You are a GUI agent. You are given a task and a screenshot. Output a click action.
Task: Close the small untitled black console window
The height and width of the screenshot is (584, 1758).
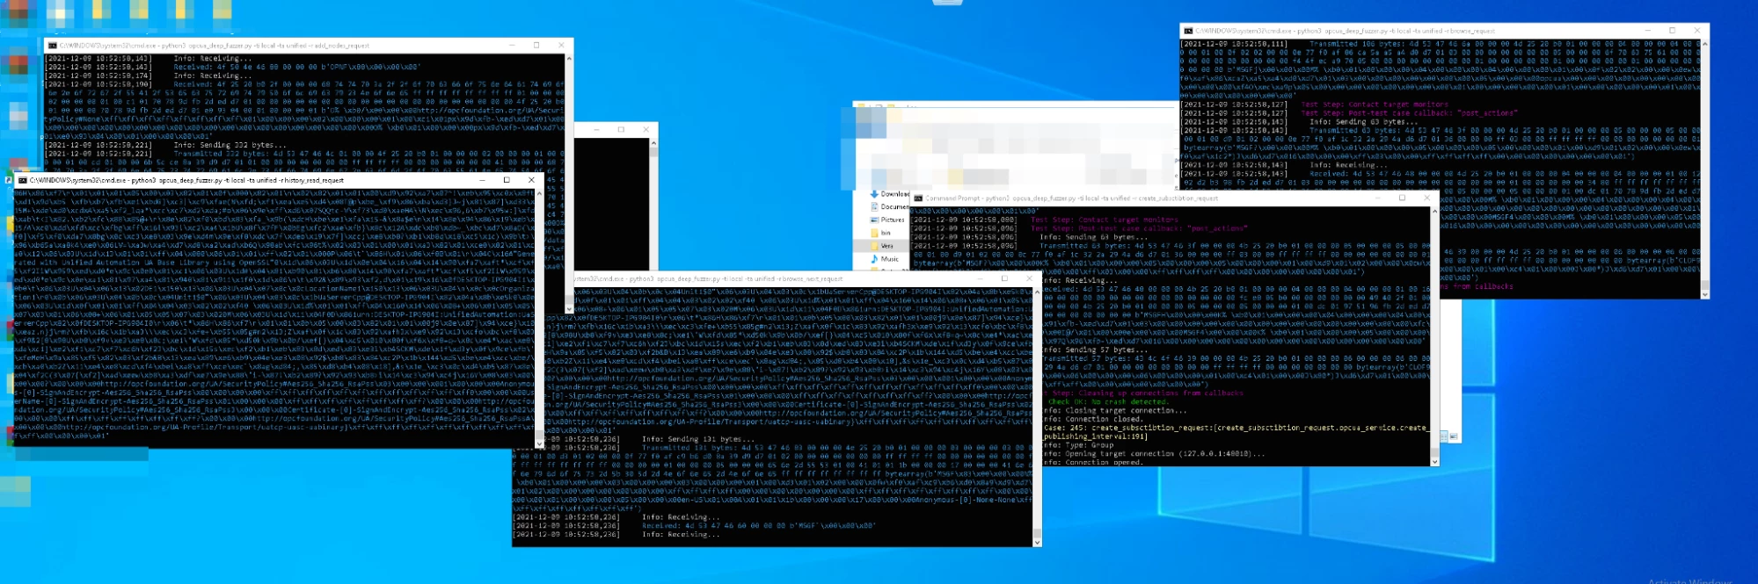pos(646,129)
